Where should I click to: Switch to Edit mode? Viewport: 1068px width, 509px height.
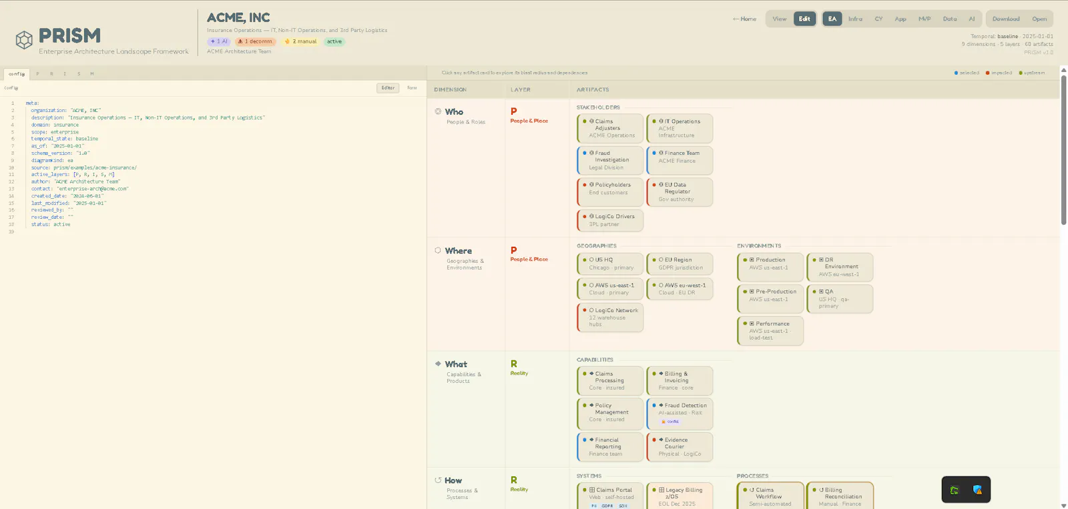(804, 19)
